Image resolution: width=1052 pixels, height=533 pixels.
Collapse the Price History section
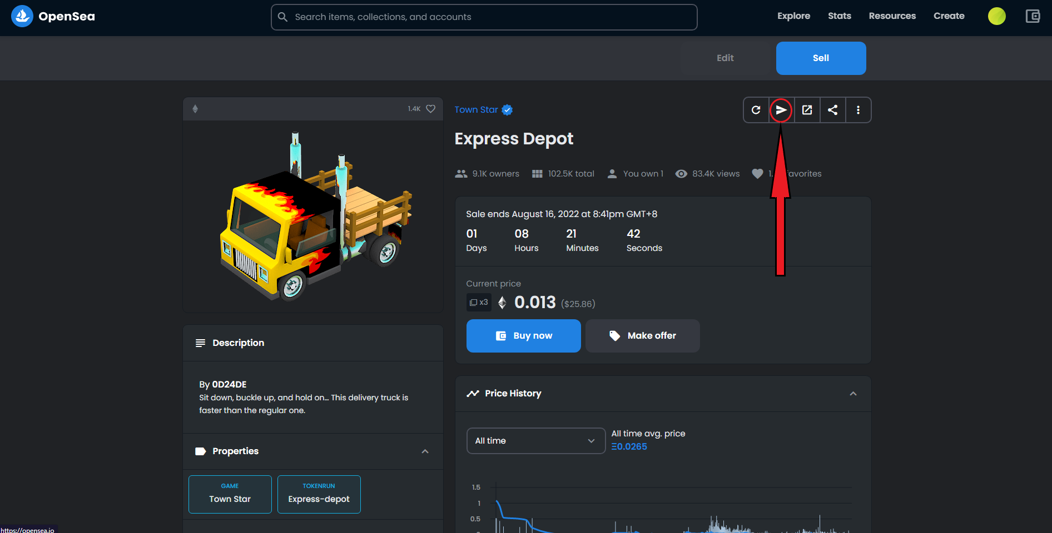coord(853,394)
